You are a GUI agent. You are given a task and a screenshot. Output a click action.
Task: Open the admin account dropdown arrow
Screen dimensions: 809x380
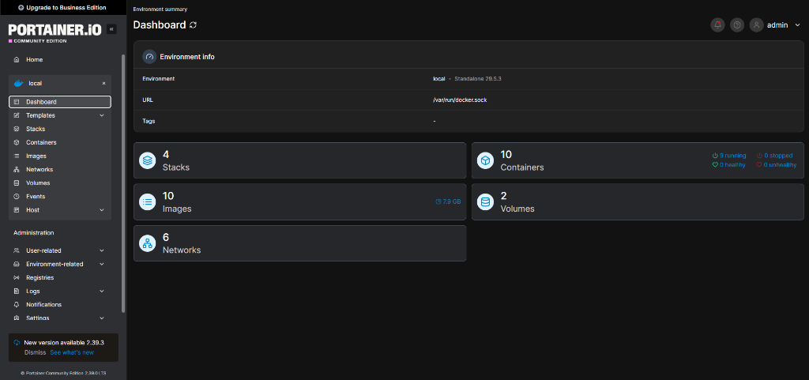(798, 24)
